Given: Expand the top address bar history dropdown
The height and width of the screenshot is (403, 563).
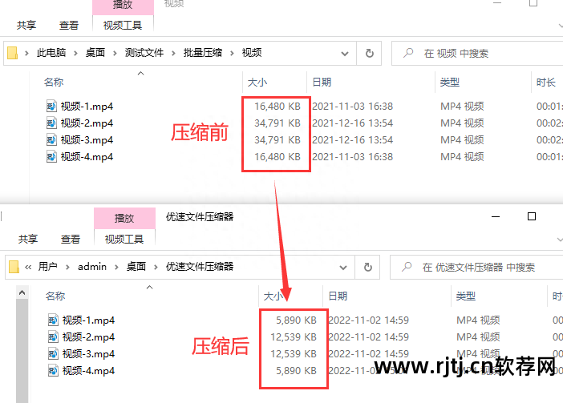Looking at the screenshot, I should (x=345, y=54).
